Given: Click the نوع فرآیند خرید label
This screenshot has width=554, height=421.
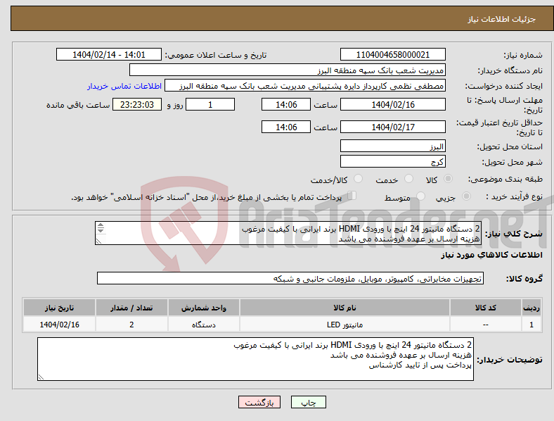Looking at the screenshot, I should (x=515, y=196).
